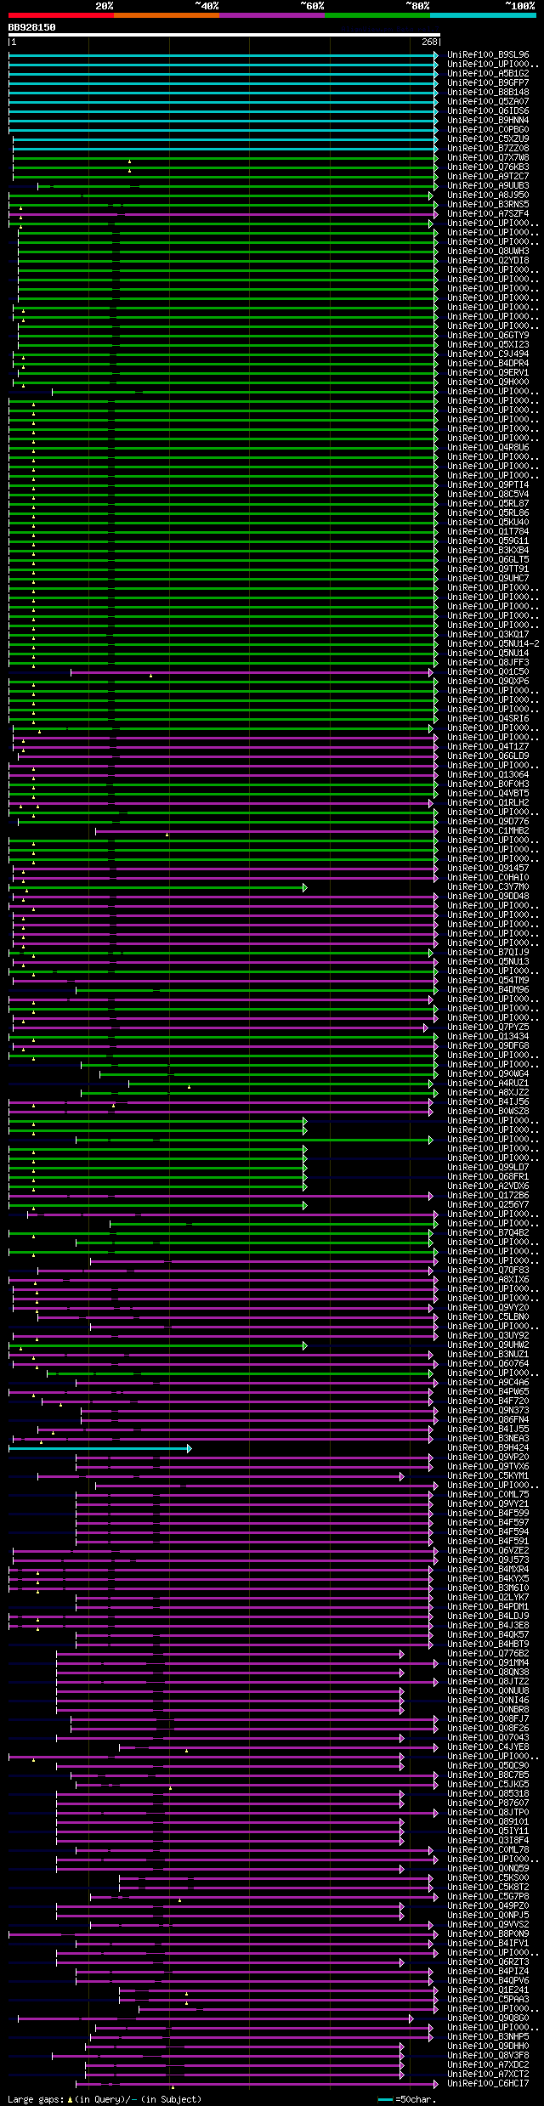
Task: Select the UniRef100_A8XJZ2 label
Action: click(488, 1093)
